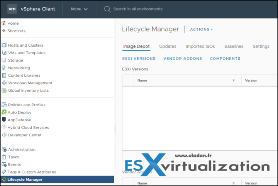Open Workload Management

tap(30, 83)
